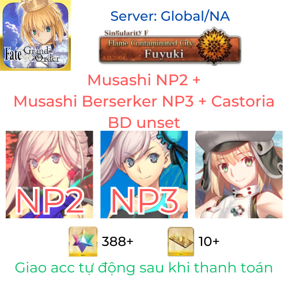Open the Musashi Berserker NP3 portrait
Image resolution: width=288 pixels, height=288 pixels.
point(144,175)
